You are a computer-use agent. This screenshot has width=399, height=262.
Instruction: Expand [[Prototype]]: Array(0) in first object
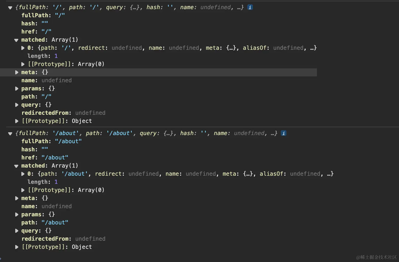point(23,64)
